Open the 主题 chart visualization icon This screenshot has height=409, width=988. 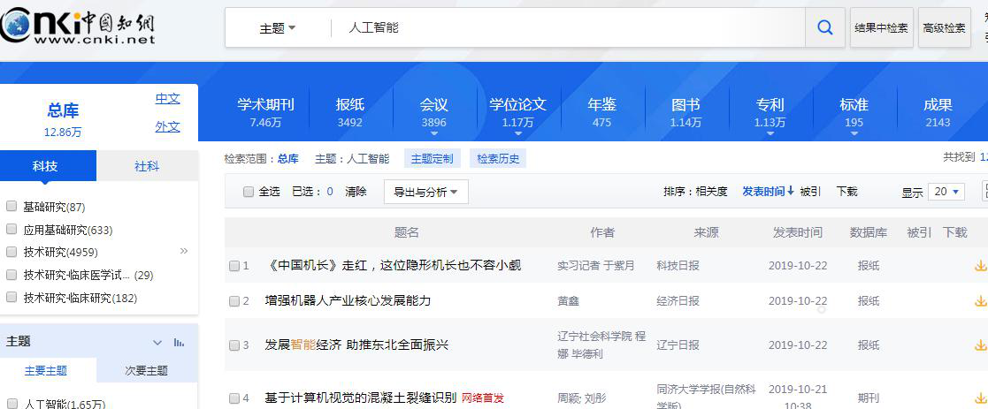click(x=180, y=342)
